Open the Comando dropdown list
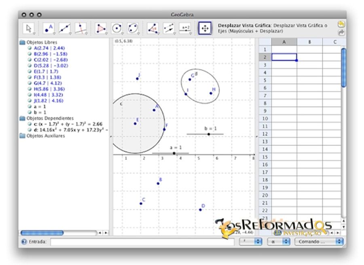The width and height of the screenshot is (364, 265). (x=319, y=242)
